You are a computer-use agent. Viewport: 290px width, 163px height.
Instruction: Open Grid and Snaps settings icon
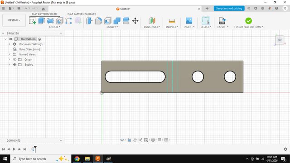[x=159, y=140]
